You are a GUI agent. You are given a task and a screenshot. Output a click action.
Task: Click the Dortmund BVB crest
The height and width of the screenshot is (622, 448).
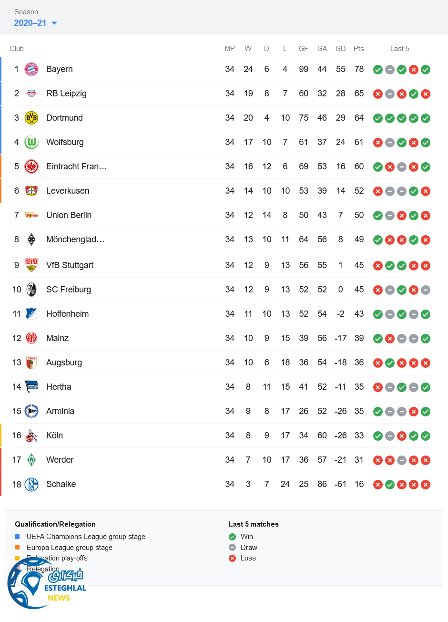pos(31,118)
